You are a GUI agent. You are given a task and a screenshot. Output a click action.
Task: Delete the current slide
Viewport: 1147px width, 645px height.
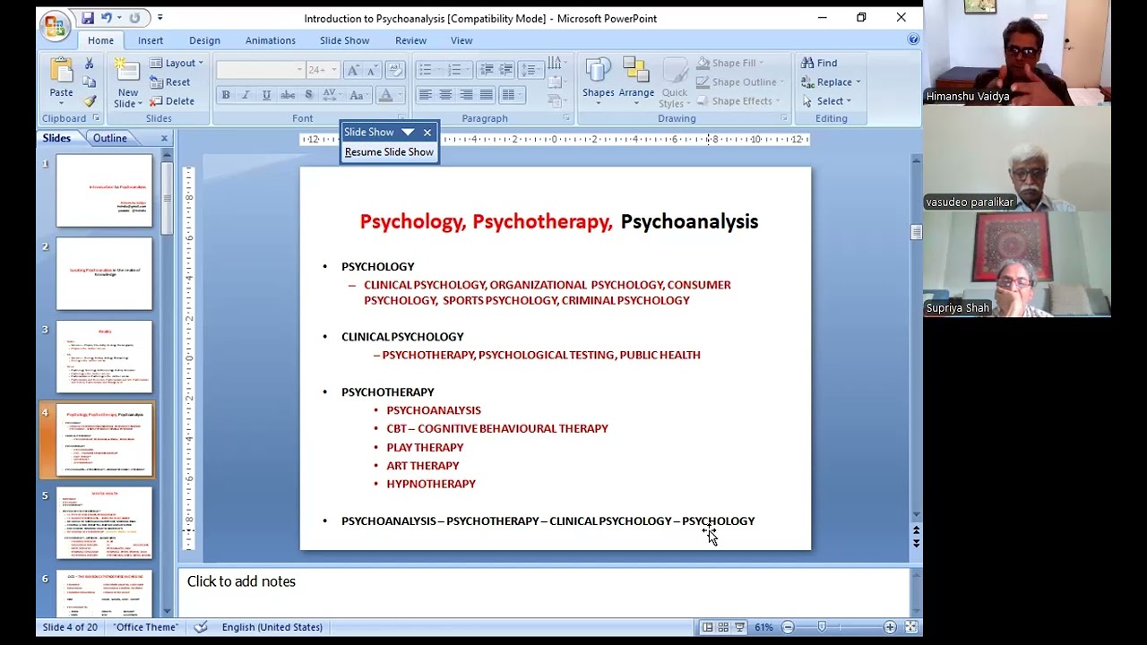[172, 101]
